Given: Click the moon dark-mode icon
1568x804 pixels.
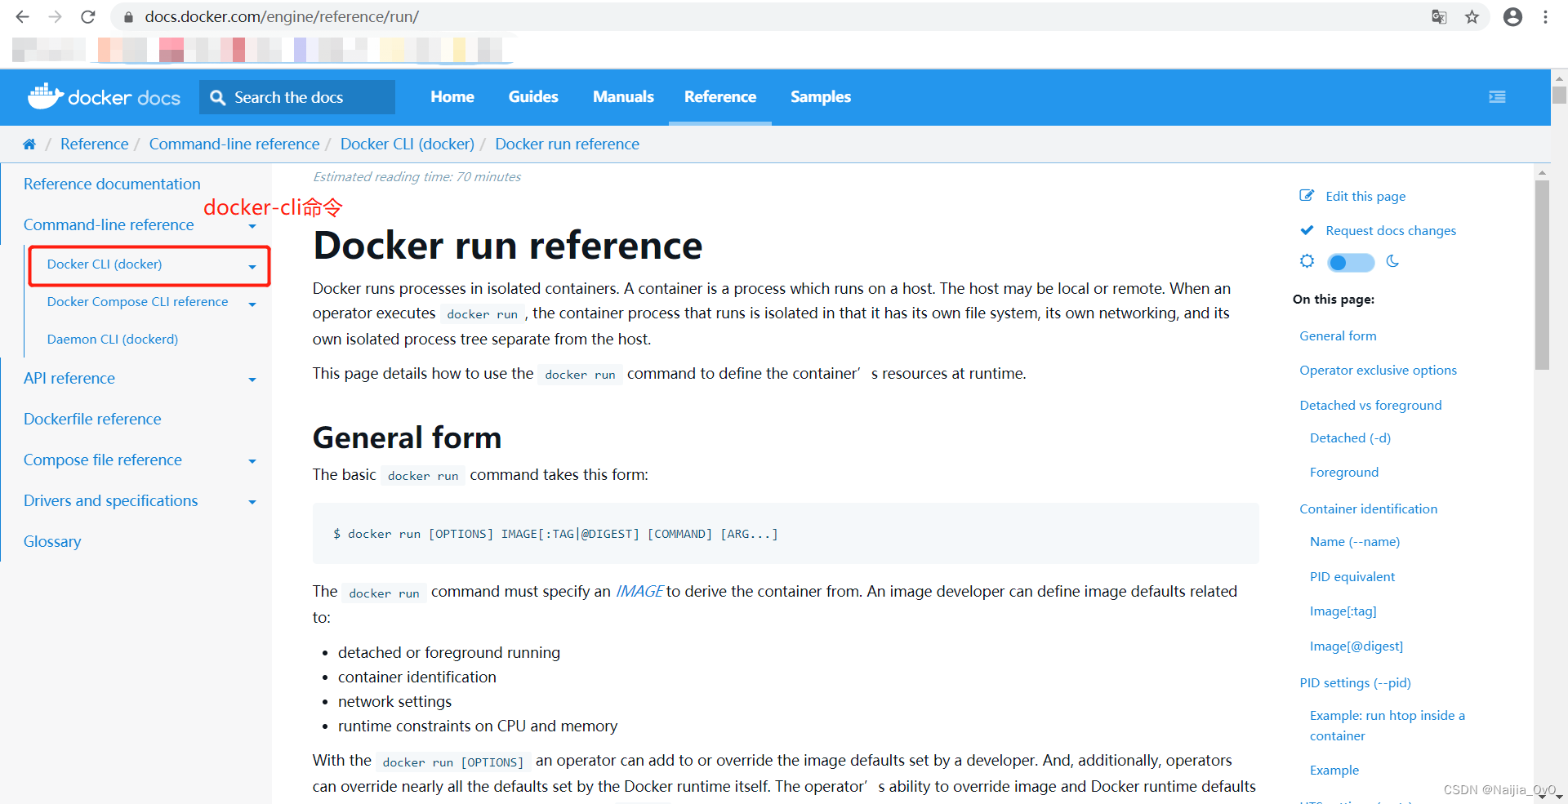Looking at the screenshot, I should 1392,261.
